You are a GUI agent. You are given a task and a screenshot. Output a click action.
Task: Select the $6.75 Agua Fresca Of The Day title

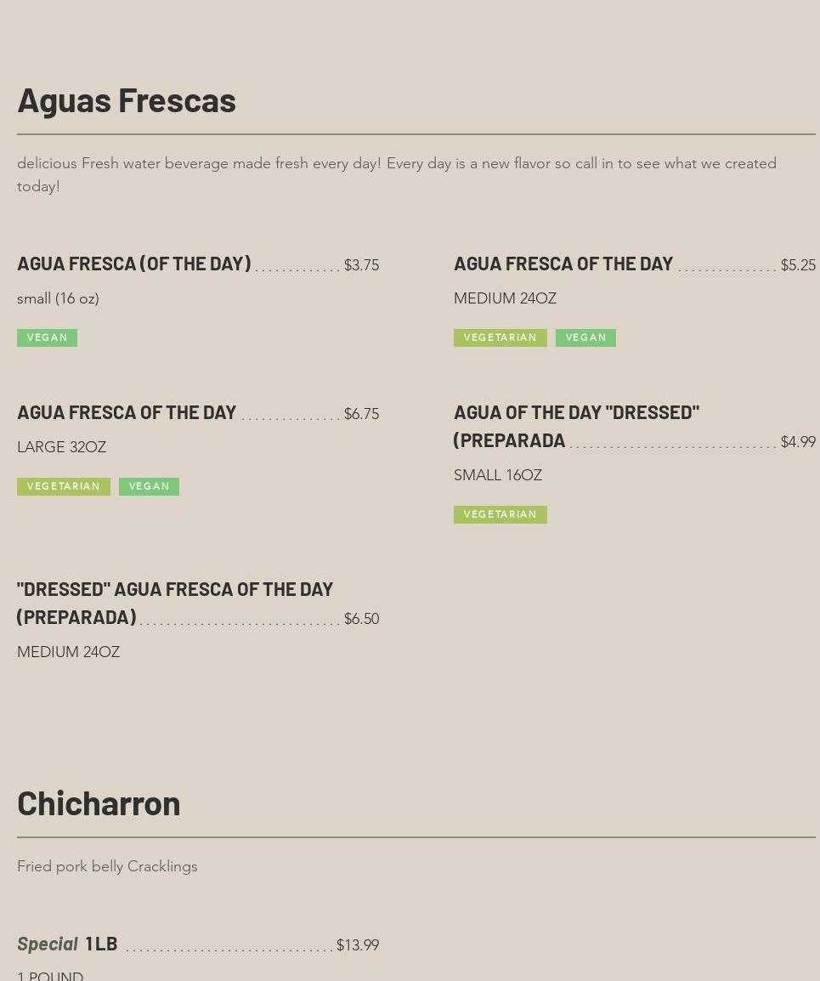[127, 412]
